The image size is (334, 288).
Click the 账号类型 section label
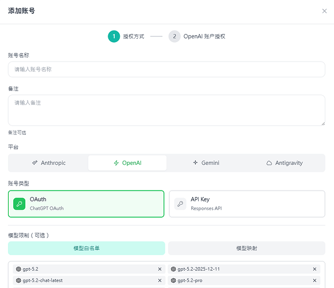(18, 183)
